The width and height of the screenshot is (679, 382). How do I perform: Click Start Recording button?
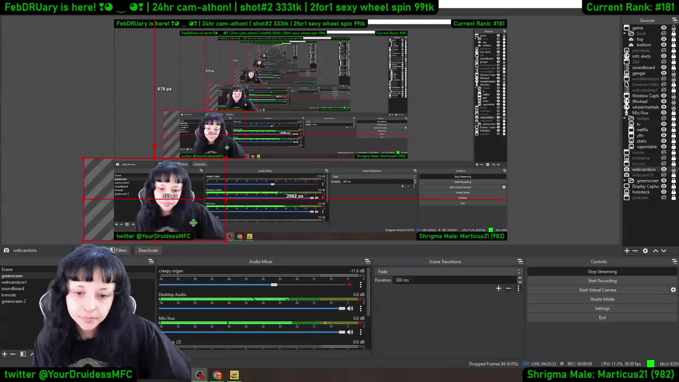point(602,281)
